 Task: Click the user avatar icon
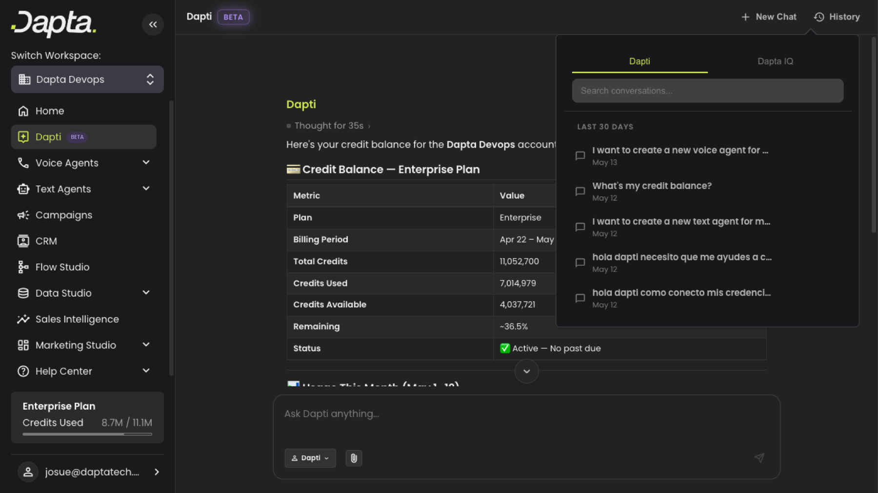(28, 472)
